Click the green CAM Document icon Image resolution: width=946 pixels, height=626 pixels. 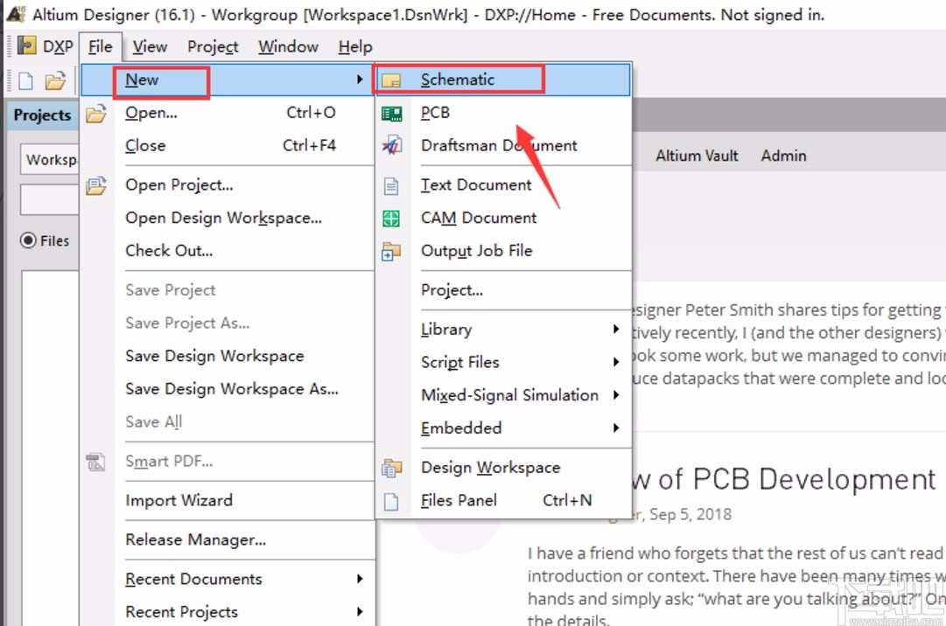tap(391, 218)
